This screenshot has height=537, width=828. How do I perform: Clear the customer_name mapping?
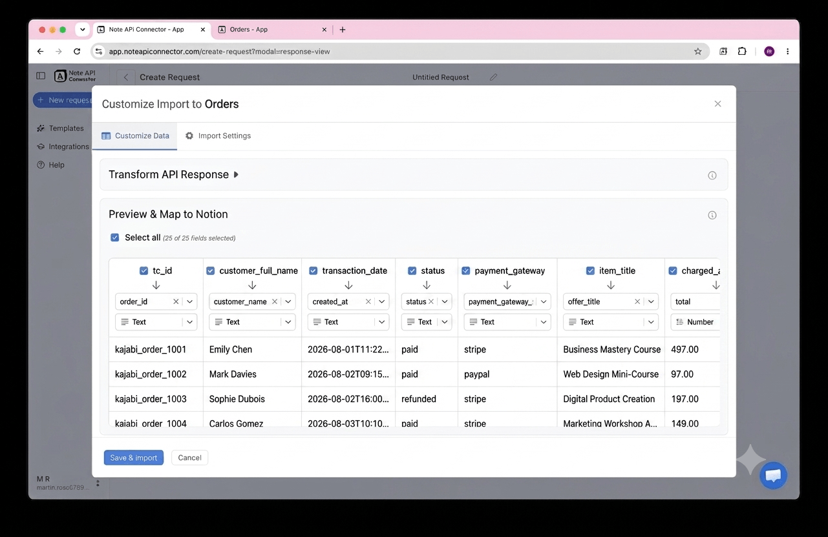click(274, 301)
